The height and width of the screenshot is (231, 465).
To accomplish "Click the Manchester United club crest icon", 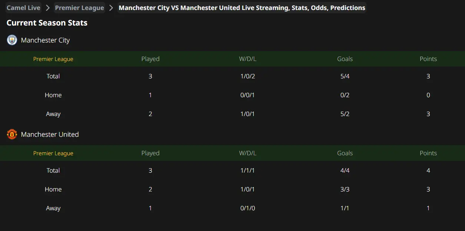I will [x=12, y=134].
